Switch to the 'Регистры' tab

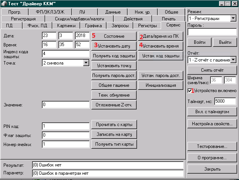(147, 26)
